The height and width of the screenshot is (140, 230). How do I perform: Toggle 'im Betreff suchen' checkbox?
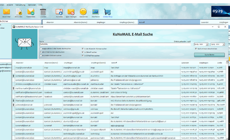point(82,52)
